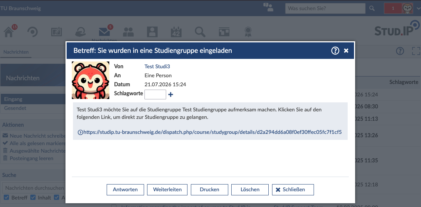421x207 pixels.
Task: Close the dialog with the X icon
Action: coord(346,51)
